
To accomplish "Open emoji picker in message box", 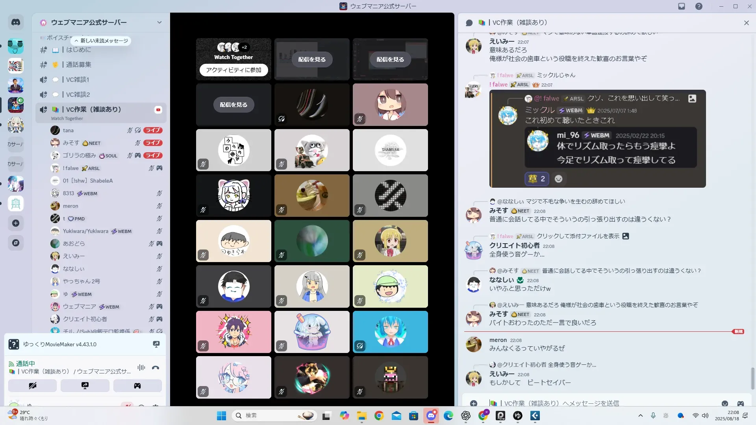I will click(x=724, y=403).
